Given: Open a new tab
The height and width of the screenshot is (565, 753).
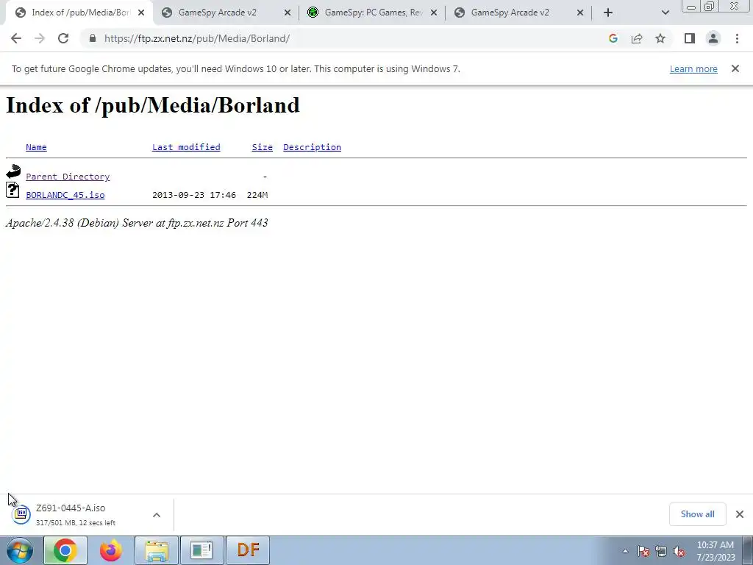Looking at the screenshot, I should click(608, 13).
